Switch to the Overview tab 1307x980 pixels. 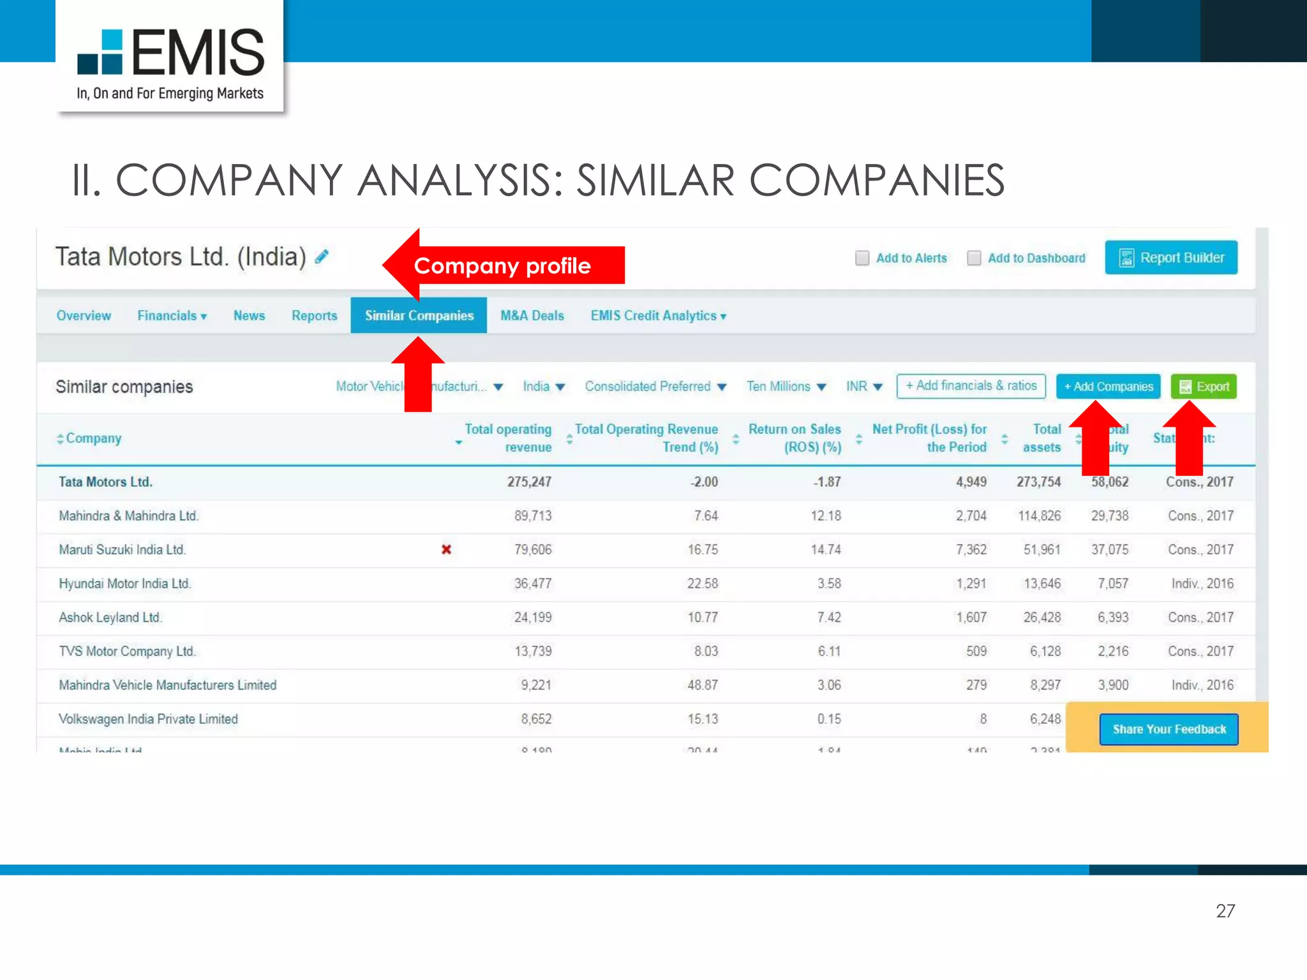[84, 316]
